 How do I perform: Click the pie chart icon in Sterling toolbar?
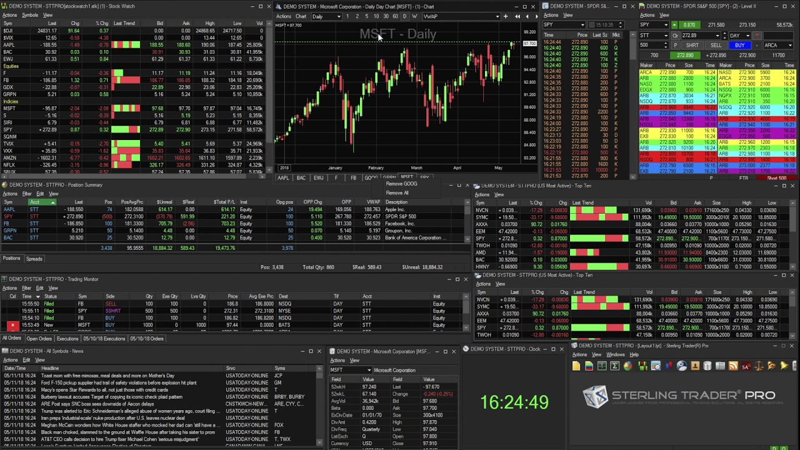(x=627, y=366)
